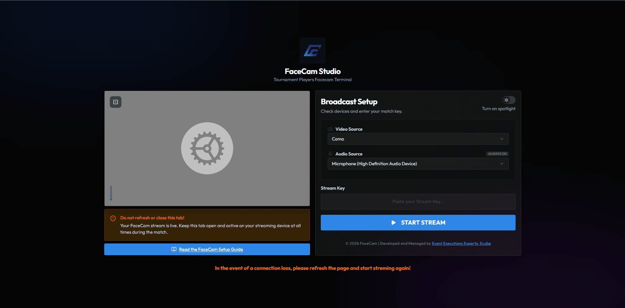
Task: Open the Microphone audio source dropdown
Action: click(418, 164)
